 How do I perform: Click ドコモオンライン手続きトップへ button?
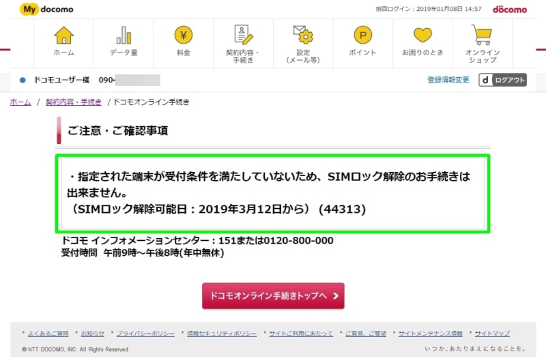[x=274, y=296]
